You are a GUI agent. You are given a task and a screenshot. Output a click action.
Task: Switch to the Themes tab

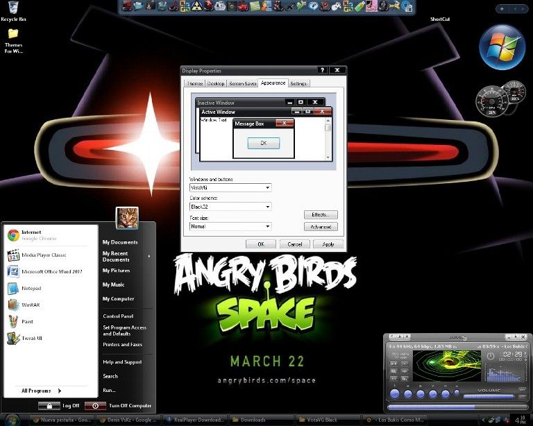[195, 83]
